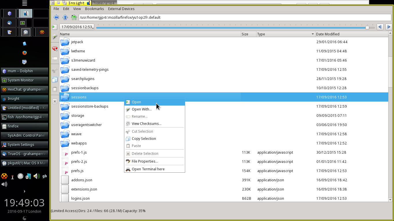
Task: Click the scissors cut icon in left toolbar
Action: [55, 70]
